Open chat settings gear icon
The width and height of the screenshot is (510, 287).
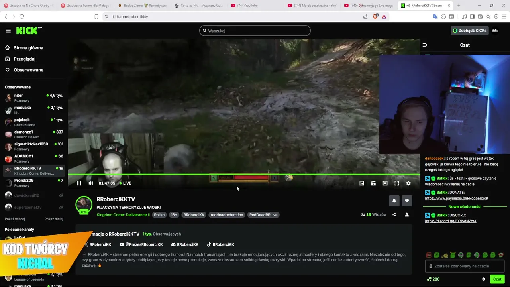[x=484, y=279]
